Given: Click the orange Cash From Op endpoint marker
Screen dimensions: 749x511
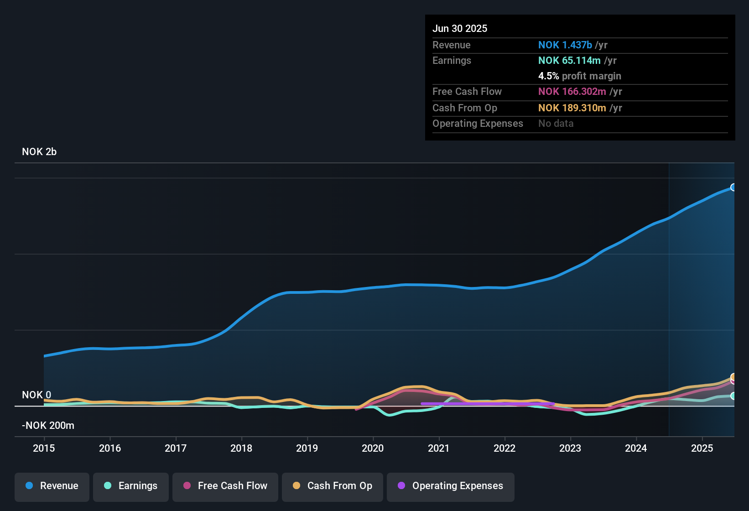Looking at the screenshot, I should [x=733, y=377].
